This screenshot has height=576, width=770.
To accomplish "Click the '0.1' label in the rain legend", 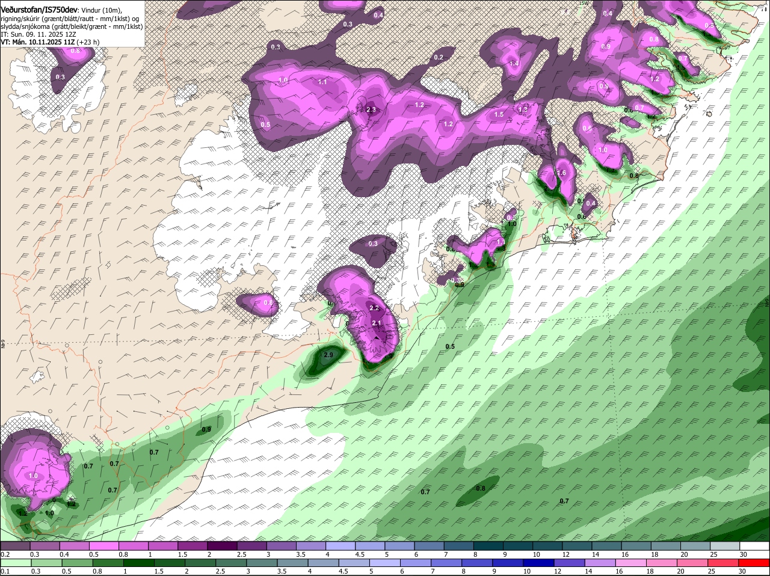I will tap(5, 571).
